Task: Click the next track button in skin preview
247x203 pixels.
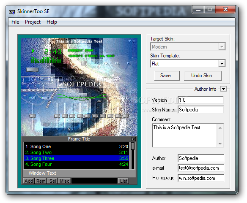Action: point(70,79)
